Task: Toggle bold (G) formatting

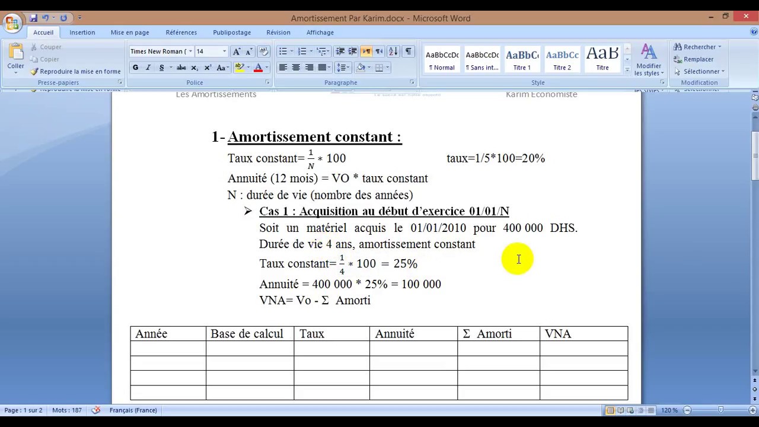Action: pos(135,68)
